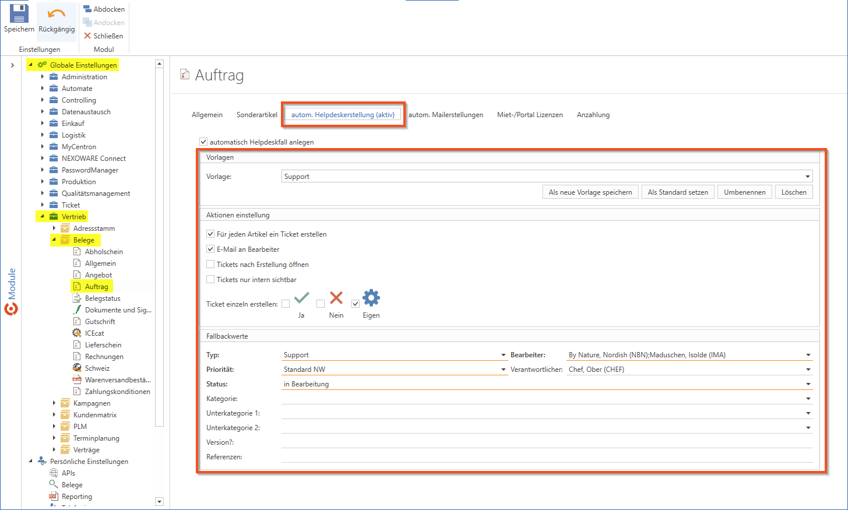Enable Tickets nach Erstellung öffnen
This screenshot has width=848, height=510.
[x=210, y=264]
